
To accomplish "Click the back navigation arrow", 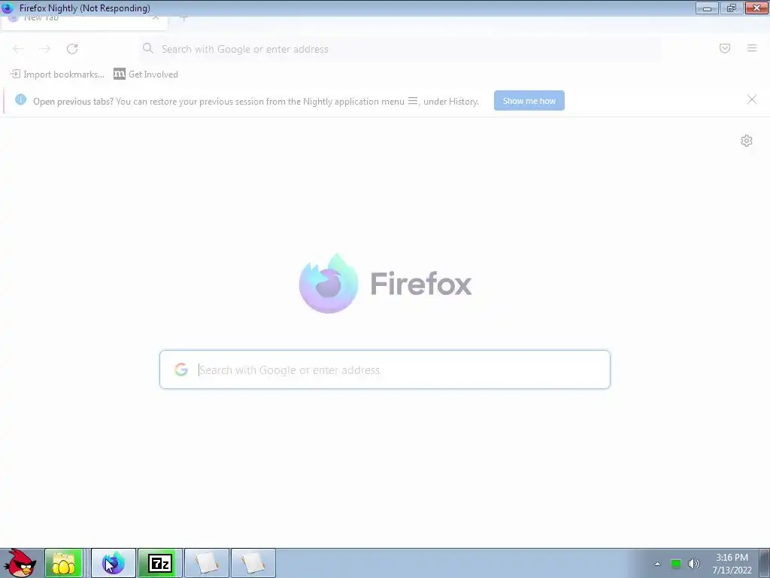I will pyautogui.click(x=18, y=49).
